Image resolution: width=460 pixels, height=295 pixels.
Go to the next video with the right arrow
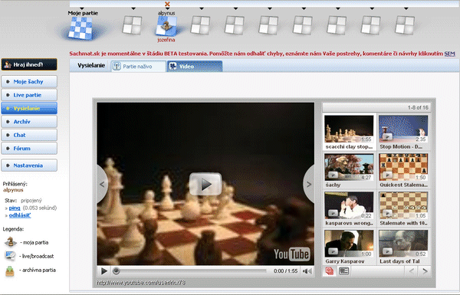coord(309,184)
